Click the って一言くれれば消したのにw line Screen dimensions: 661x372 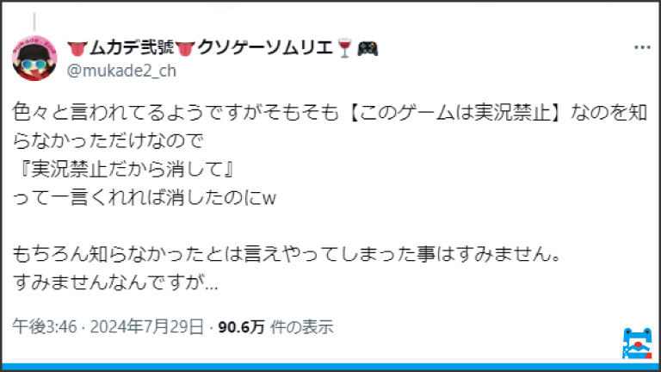[145, 197]
